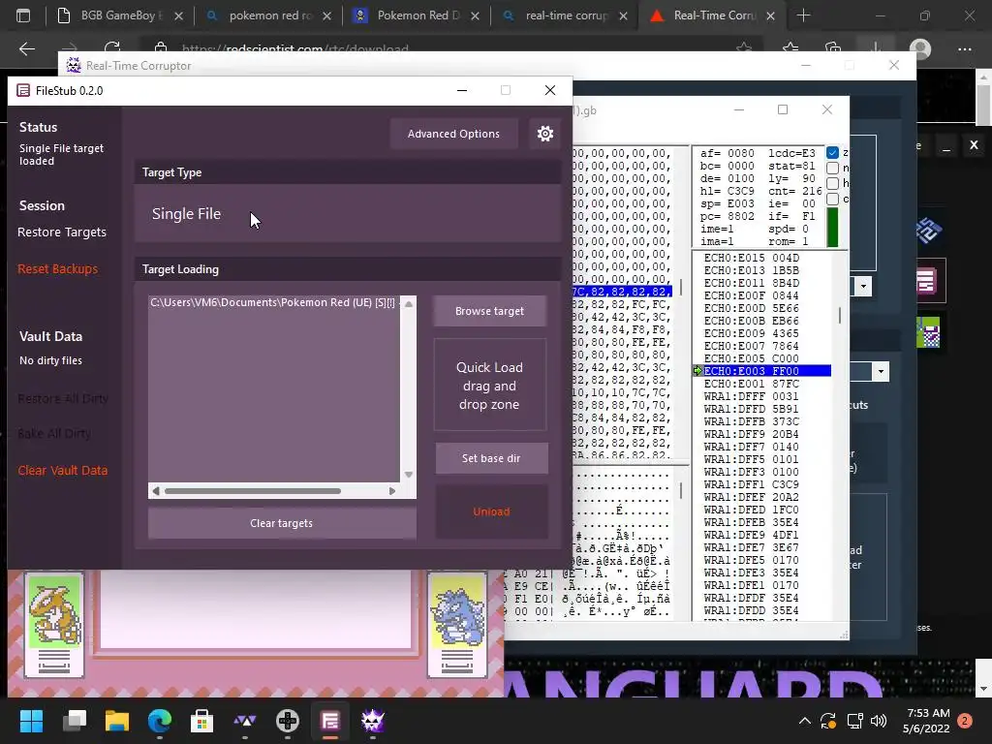This screenshot has height=744, width=992.
Task: Open the lower dropdown arrow behind debugger
Action: click(881, 371)
